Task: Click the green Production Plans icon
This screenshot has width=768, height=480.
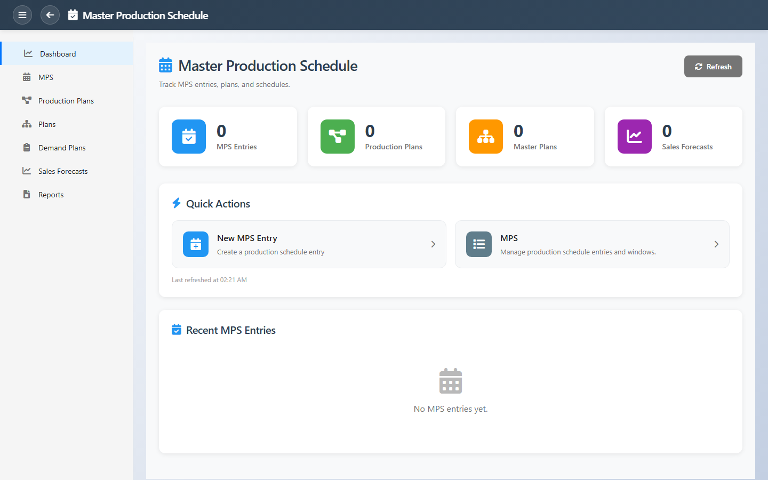Action: 337,137
